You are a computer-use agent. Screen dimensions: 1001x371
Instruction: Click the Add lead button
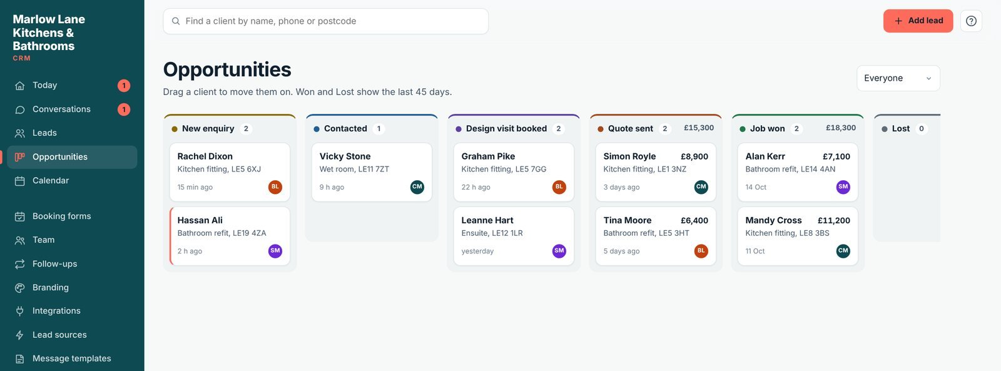(x=918, y=21)
